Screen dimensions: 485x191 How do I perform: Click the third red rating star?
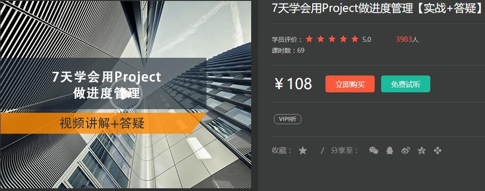[x=332, y=39]
